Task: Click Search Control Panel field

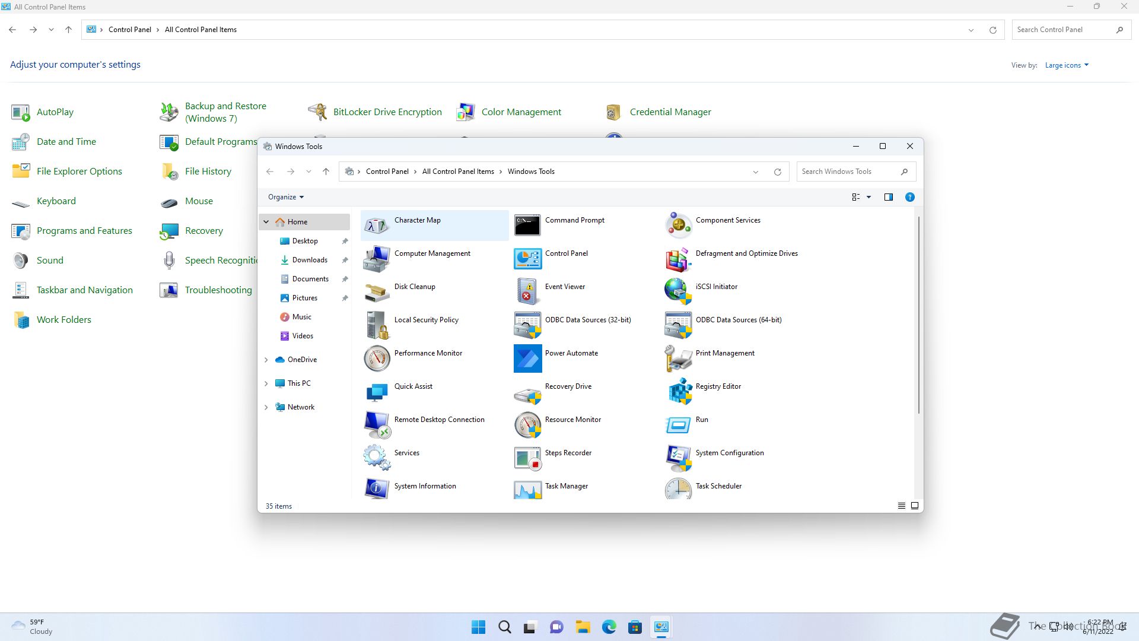Action: [1071, 30]
